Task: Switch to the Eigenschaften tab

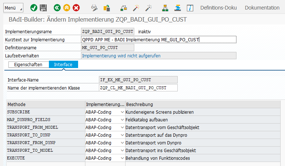Action: (x=28, y=65)
